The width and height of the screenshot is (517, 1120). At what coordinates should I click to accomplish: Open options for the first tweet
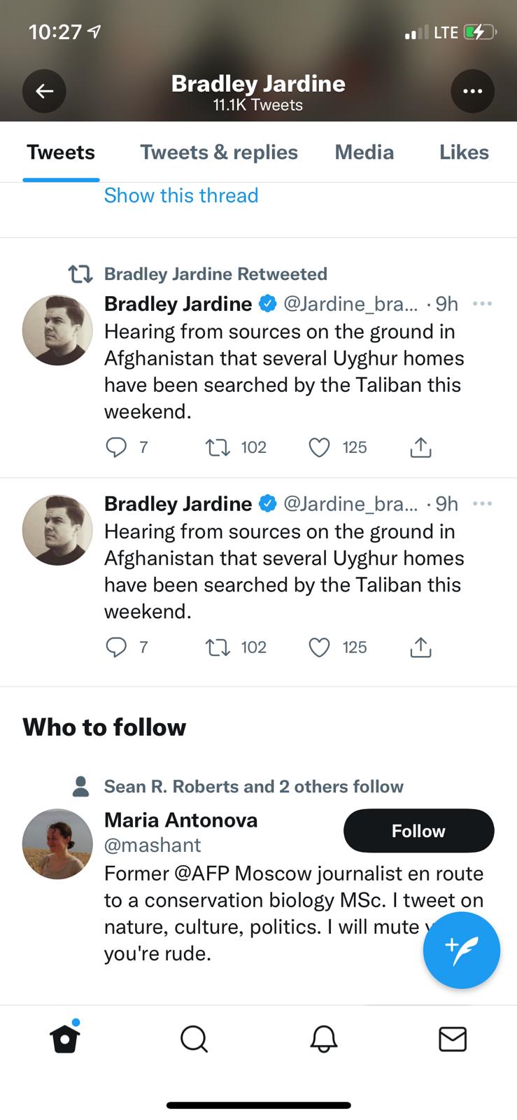coord(482,304)
